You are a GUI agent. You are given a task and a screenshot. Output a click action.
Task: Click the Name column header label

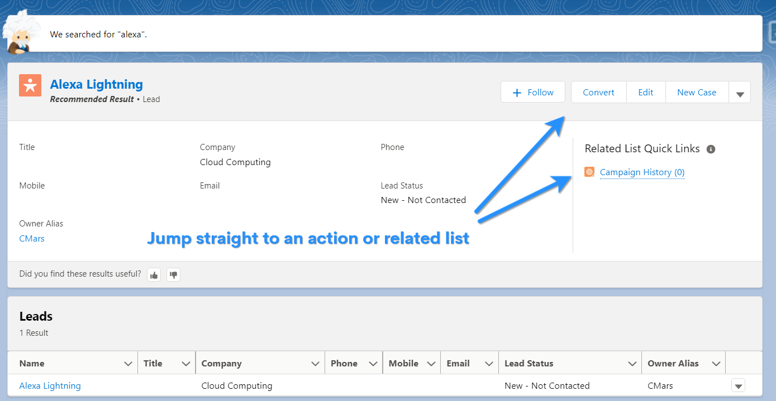click(32, 364)
